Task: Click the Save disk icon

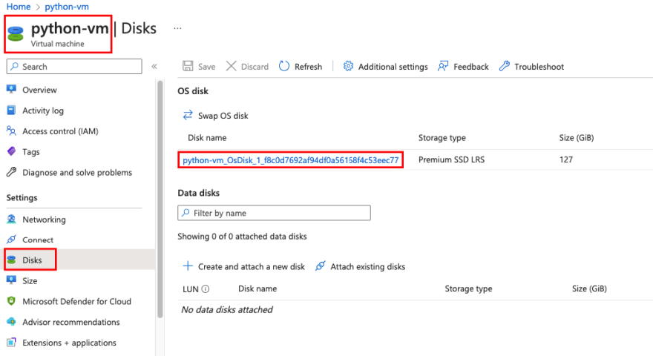Action: coord(188,66)
